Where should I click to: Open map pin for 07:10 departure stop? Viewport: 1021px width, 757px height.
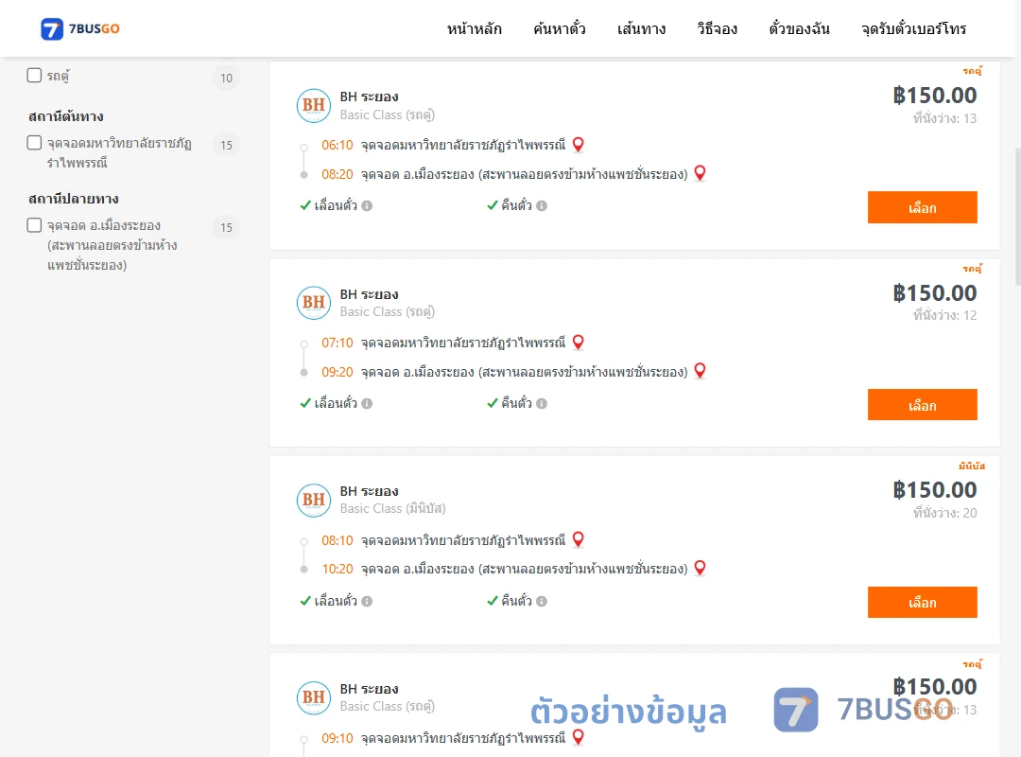(x=579, y=343)
